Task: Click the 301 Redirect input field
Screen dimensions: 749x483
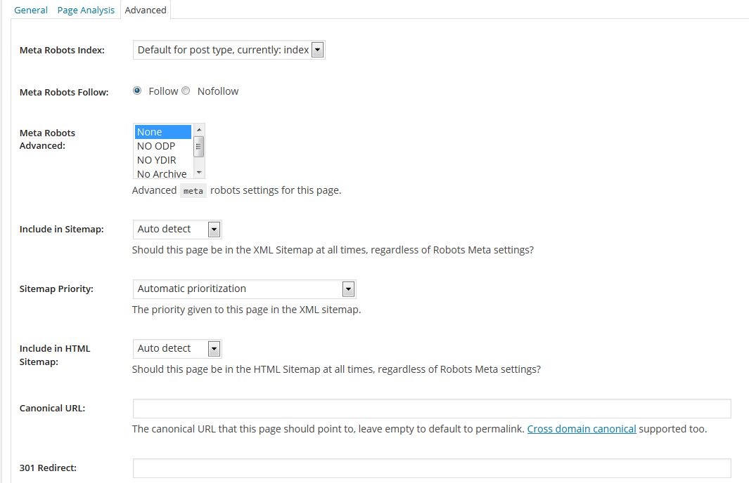Action: point(432,468)
